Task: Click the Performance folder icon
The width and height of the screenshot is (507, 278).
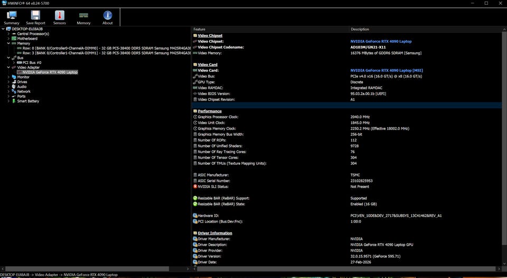Action: click(x=195, y=111)
